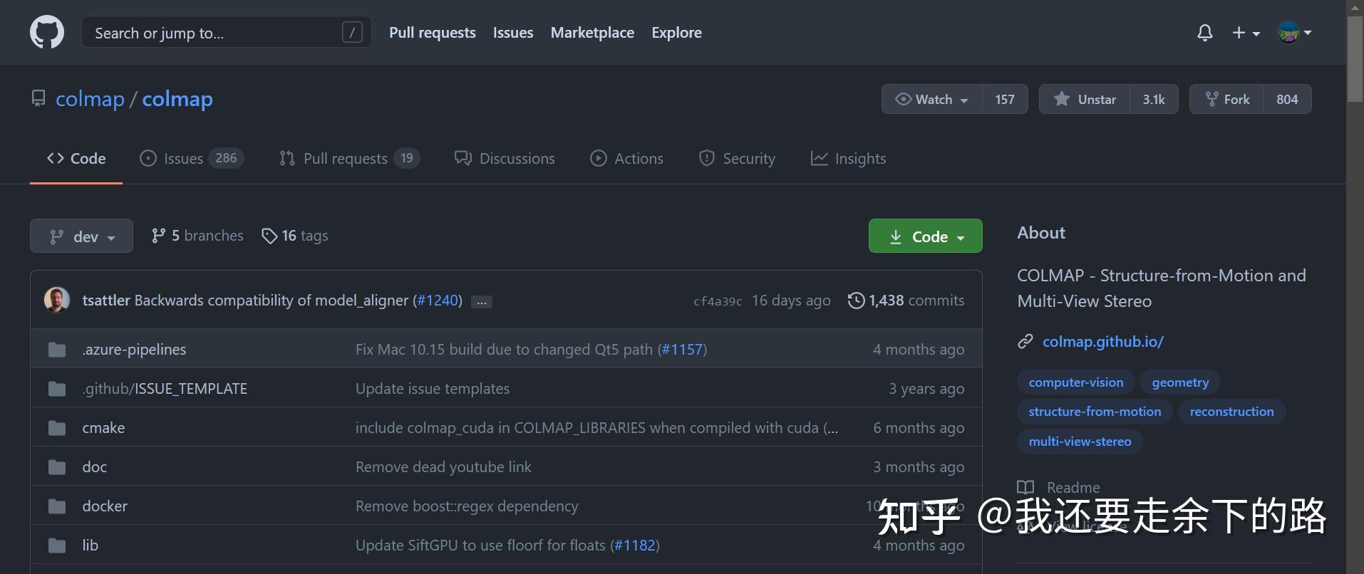Click the page vertical scrollbar thumb

point(1355,60)
